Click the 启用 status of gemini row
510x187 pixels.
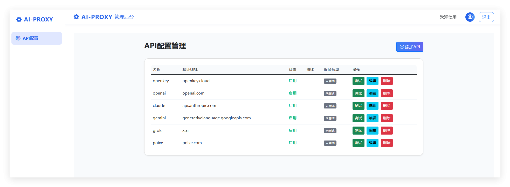(293, 118)
